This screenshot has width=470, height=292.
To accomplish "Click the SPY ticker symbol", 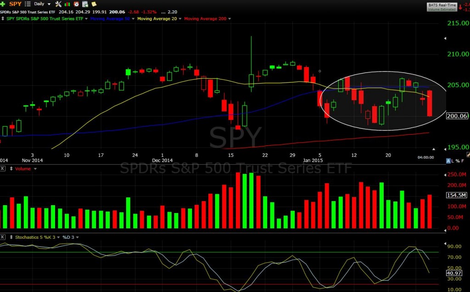I will 15,4.
